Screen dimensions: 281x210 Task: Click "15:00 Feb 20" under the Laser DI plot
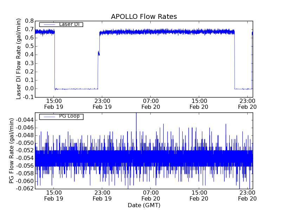coord(199,104)
